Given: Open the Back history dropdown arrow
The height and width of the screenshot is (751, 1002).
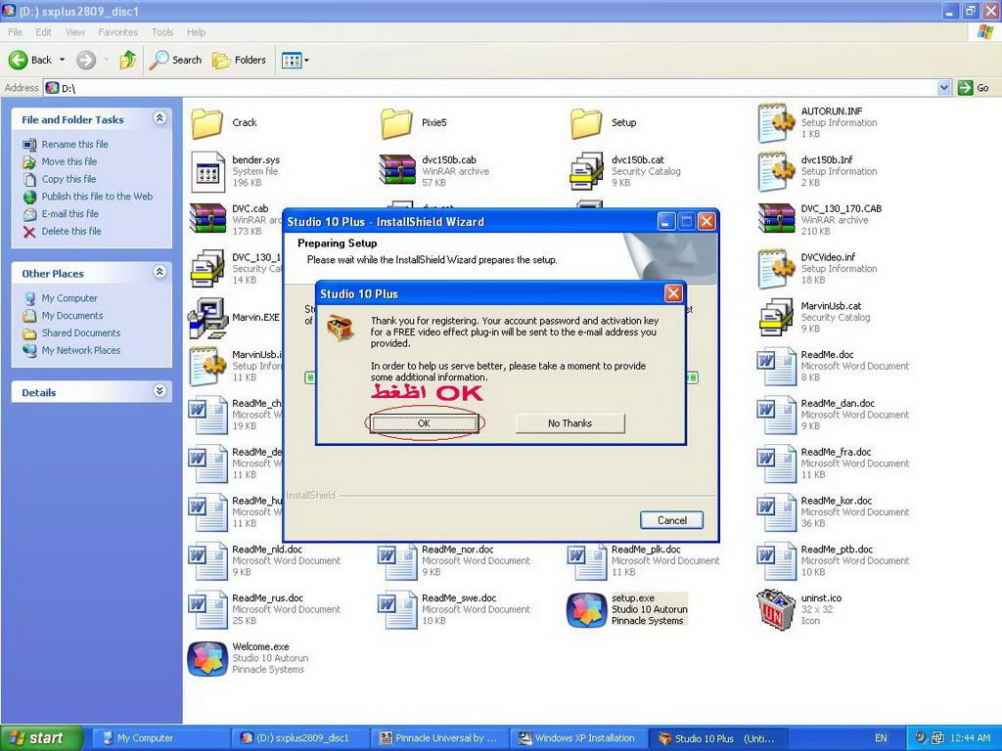Looking at the screenshot, I should (62, 60).
